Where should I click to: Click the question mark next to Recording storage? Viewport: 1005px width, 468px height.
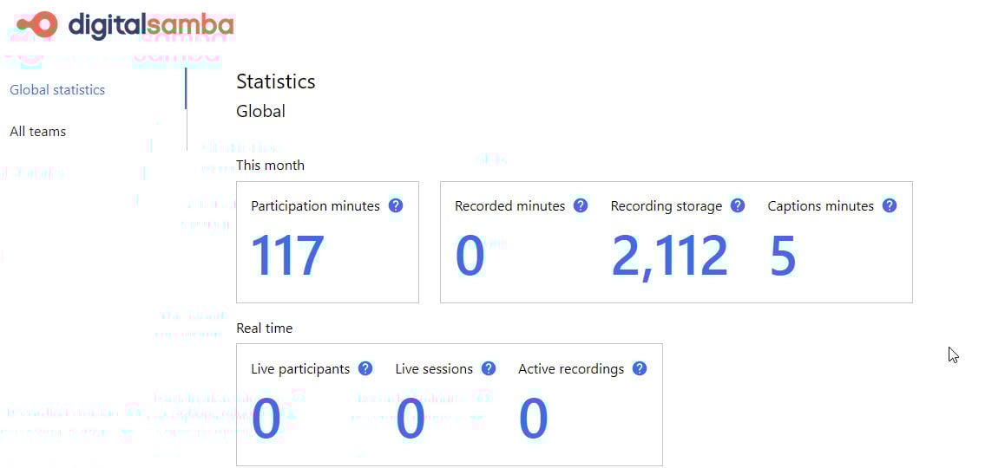pyautogui.click(x=738, y=206)
